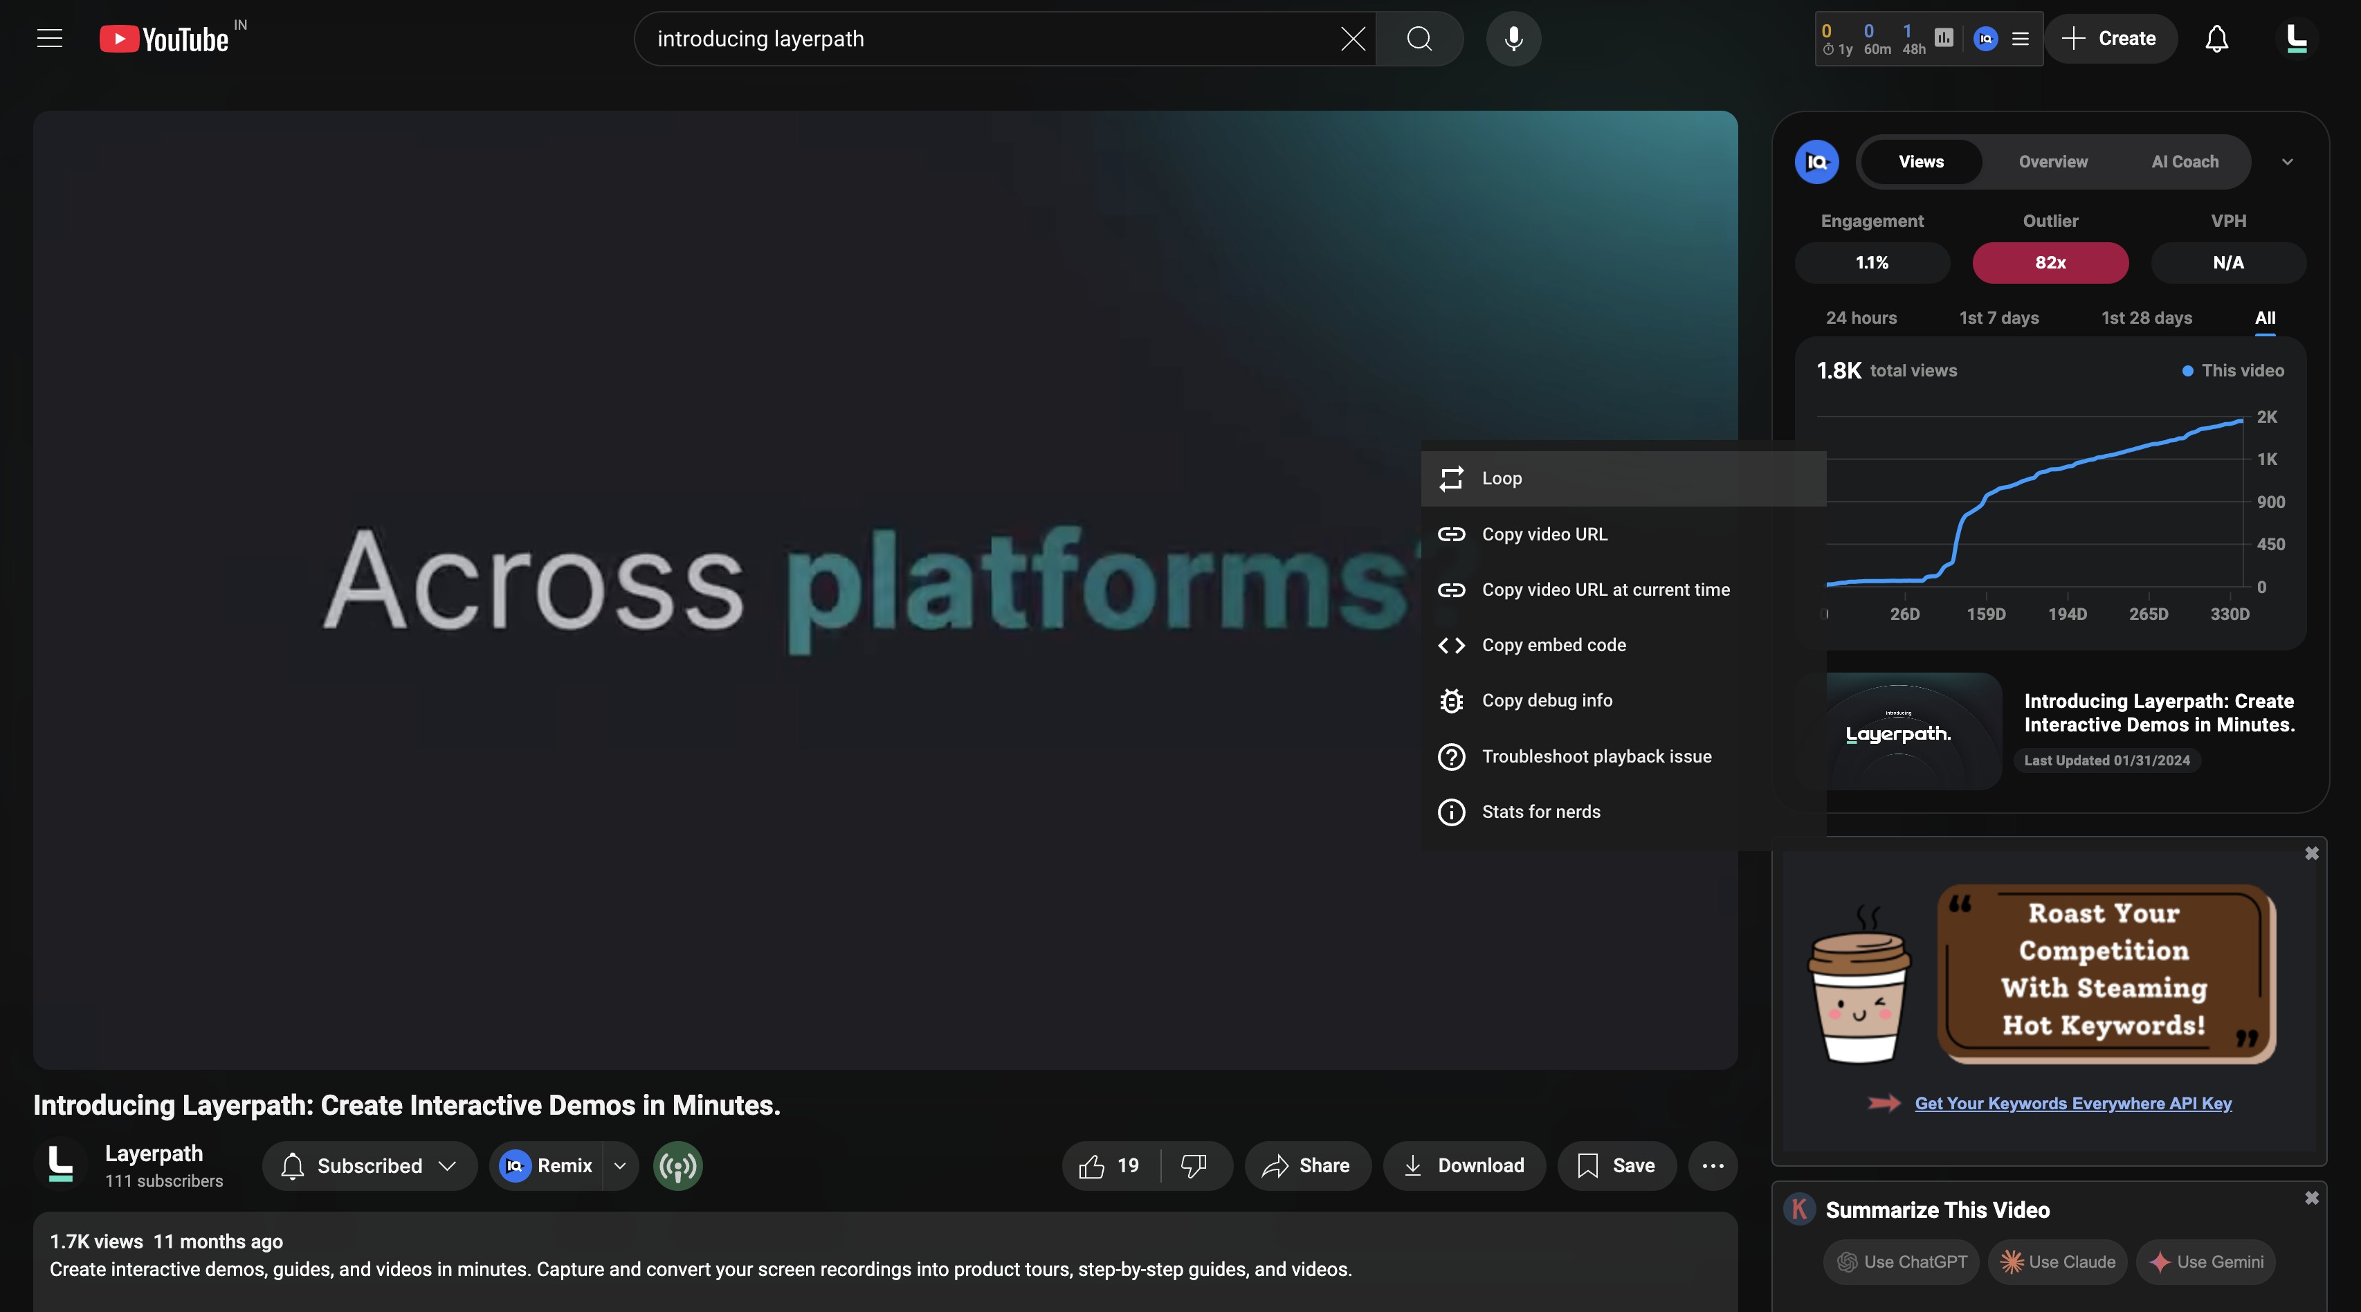Click the vidIQ Remix button
The image size is (2361, 1312).
[x=546, y=1165]
